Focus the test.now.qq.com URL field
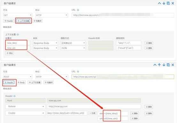Screen dimensions: 177x123 click(x=123, y=15)
